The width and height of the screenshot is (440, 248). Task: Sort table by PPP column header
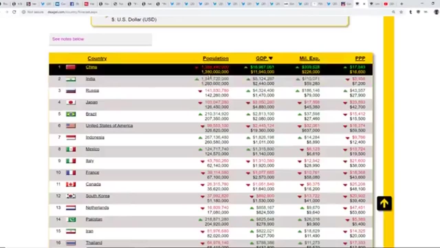(360, 58)
